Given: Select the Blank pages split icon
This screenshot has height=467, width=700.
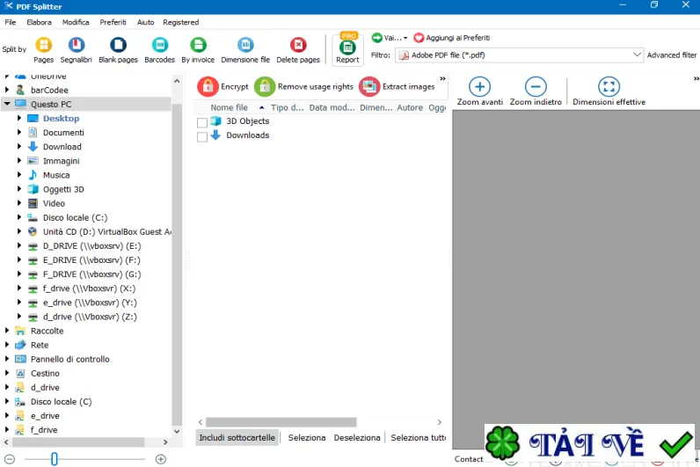Looking at the screenshot, I should [119, 45].
